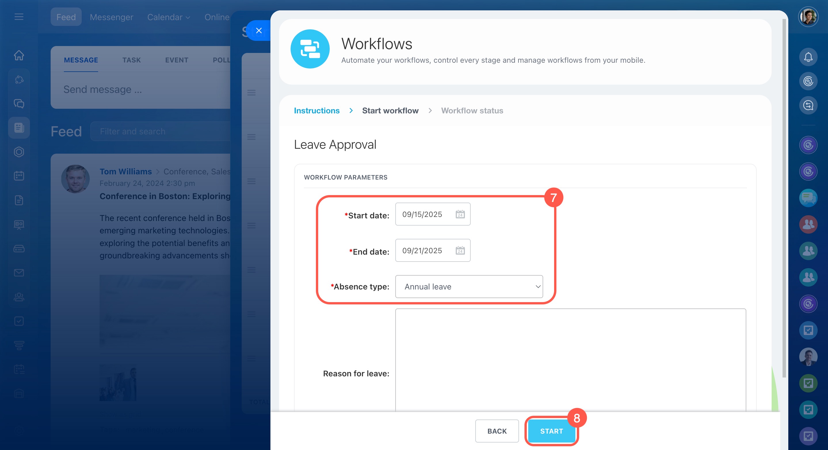The height and width of the screenshot is (450, 828).
Task: Open the Bitrix24 circular icon below bell
Action: 808,81
